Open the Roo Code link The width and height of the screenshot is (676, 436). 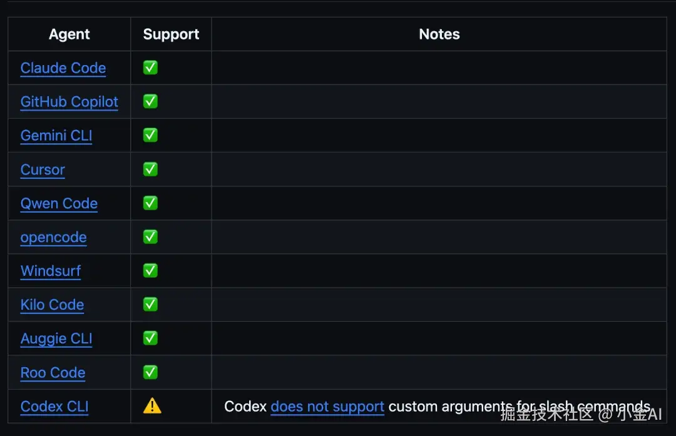click(x=53, y=373)
